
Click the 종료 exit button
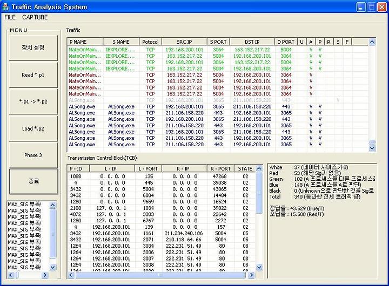coord(33,181)
